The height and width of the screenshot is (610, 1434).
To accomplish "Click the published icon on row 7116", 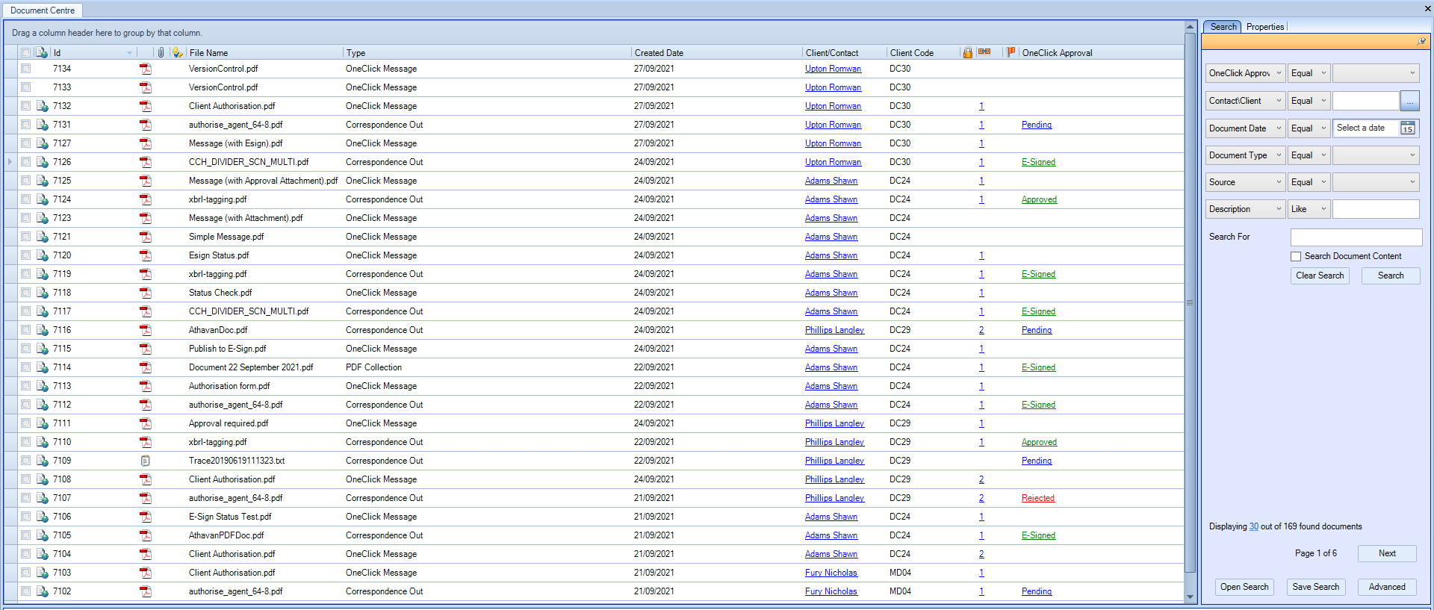I will (43, 330).
